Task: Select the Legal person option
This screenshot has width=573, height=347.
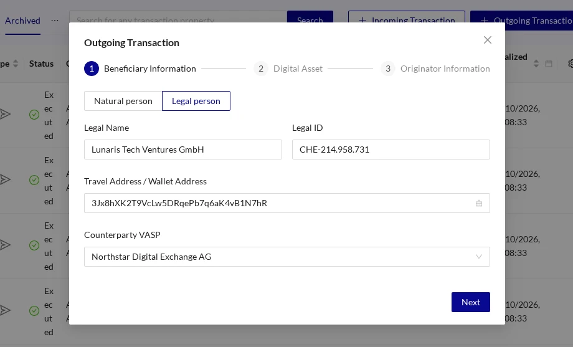Action: tap(196, 101)
